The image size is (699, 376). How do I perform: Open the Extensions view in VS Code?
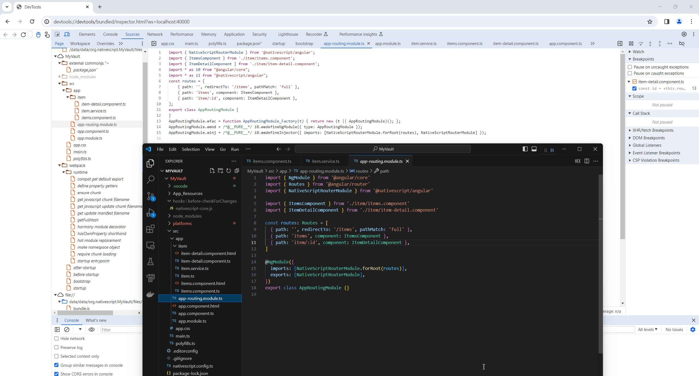pos(150,229)
